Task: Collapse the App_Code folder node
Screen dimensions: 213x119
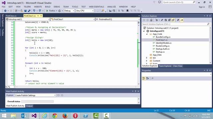Action: pyautogui.click(x=147, y=34)
